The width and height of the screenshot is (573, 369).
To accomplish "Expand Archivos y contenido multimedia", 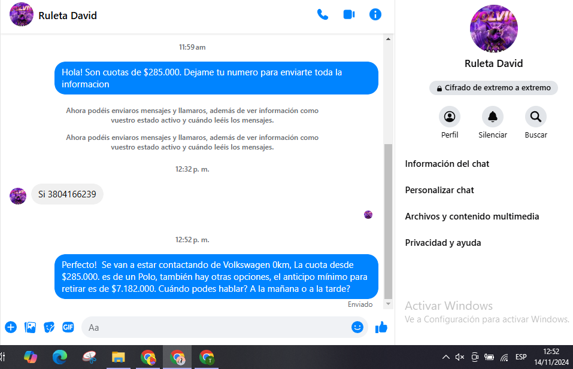I will click(x=472, y=216).
